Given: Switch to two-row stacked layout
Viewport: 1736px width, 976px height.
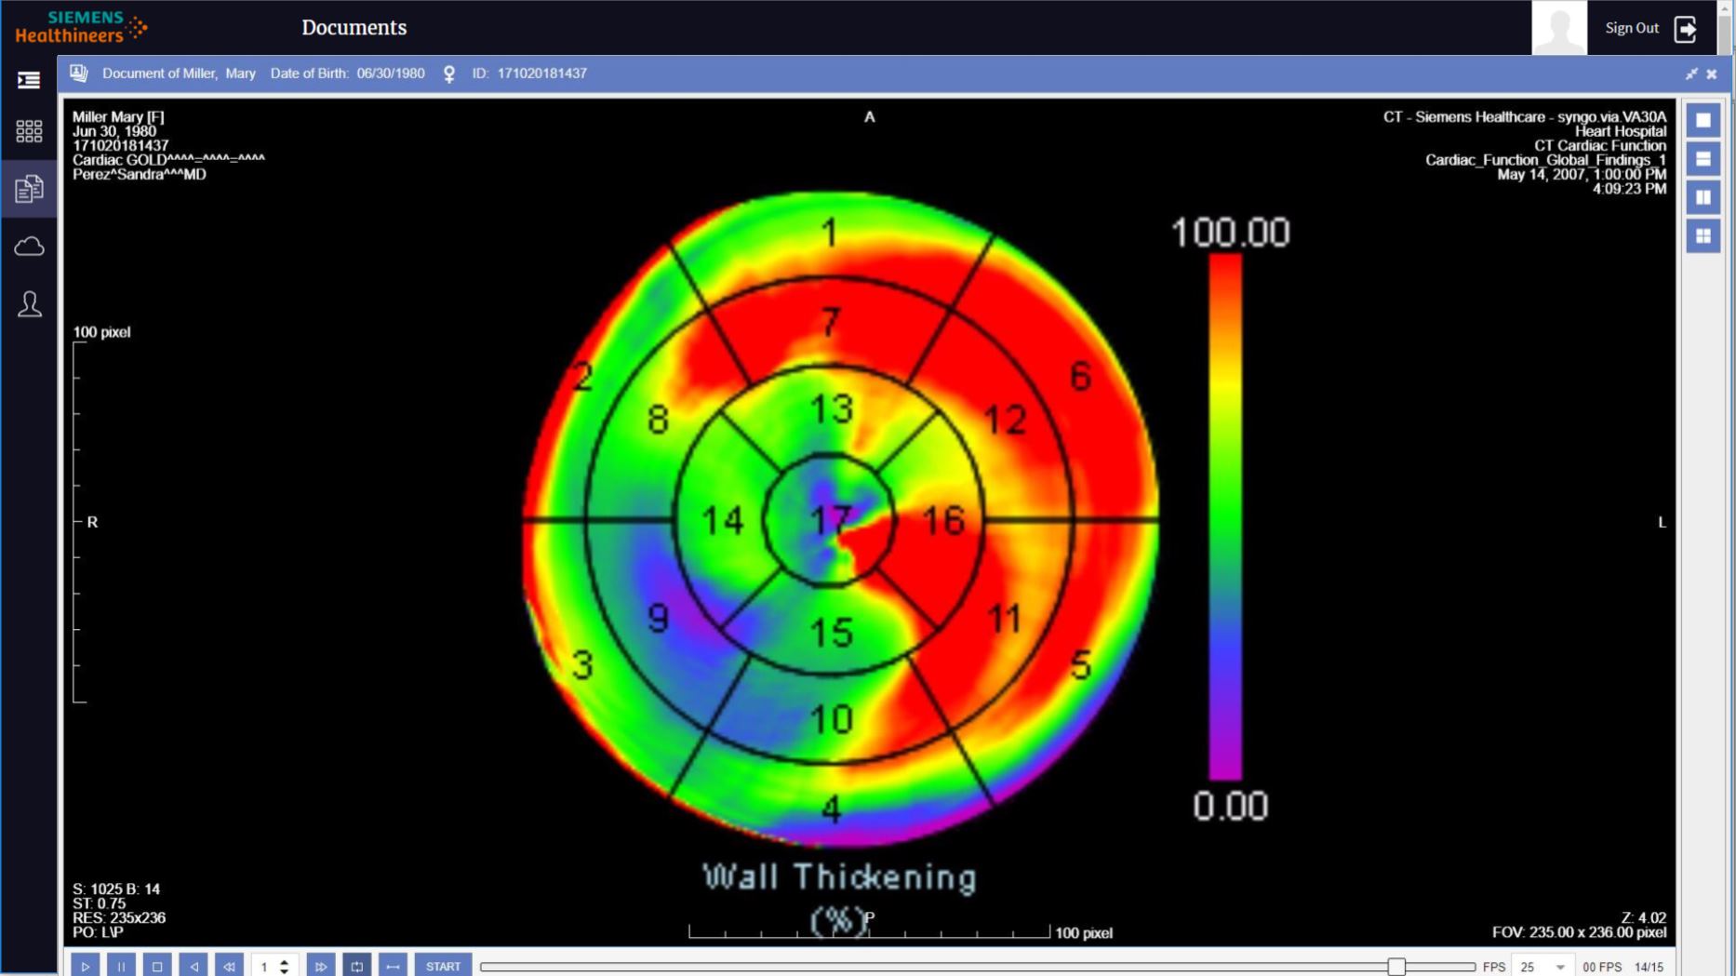Looking at the screenshot, I should [1703, 159].
